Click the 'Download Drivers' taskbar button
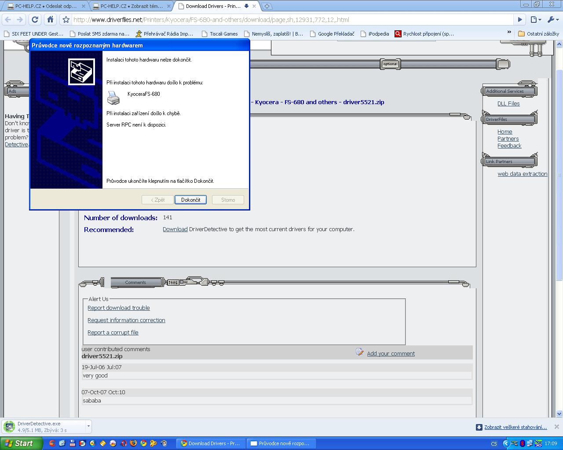Viewport: 563px width, 450px height. click(x=211, y=443)
